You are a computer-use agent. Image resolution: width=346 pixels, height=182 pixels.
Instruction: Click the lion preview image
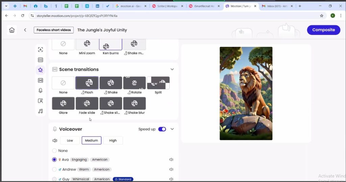(246, 93)
